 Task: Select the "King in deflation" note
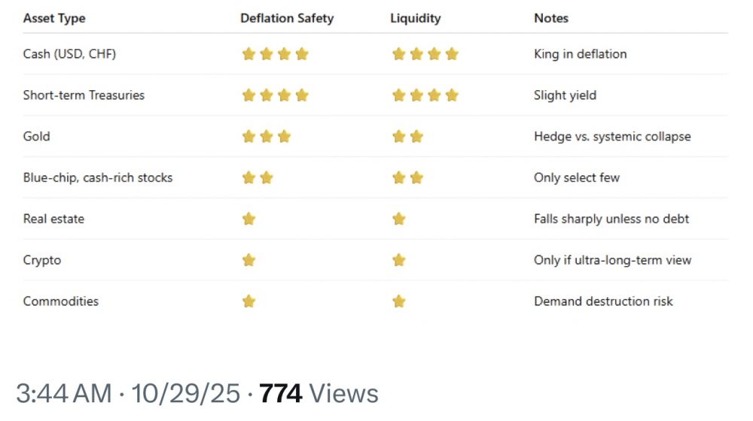click(580, 54)
